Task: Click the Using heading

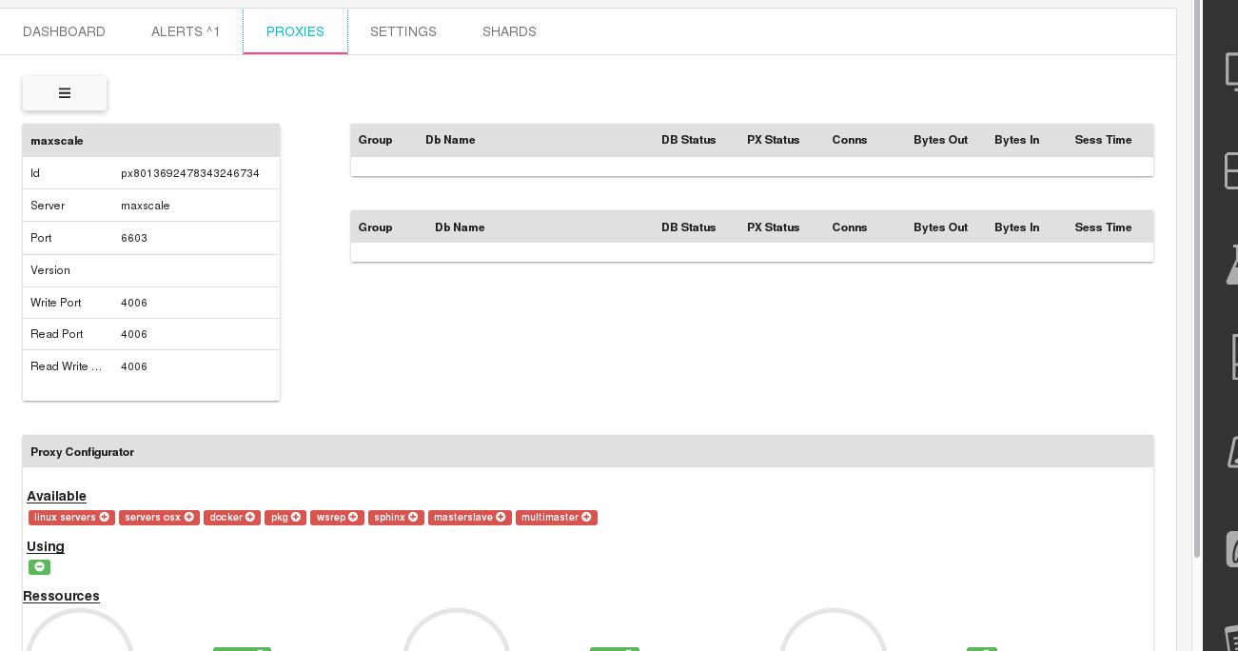Action: coord(46,546)
